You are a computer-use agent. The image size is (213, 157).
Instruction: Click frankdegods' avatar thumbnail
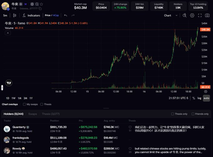click(x=7, y=140)
